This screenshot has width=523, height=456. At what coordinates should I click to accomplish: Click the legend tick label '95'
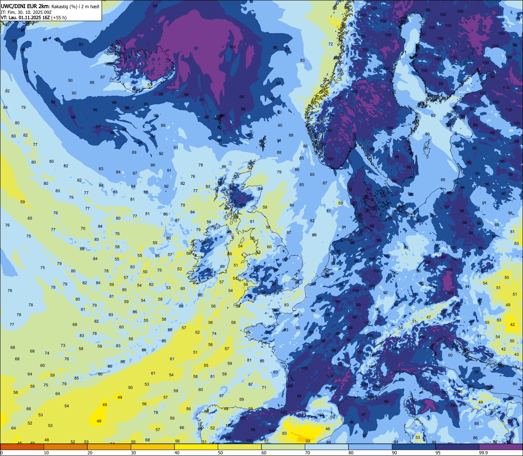pos(438,453)
